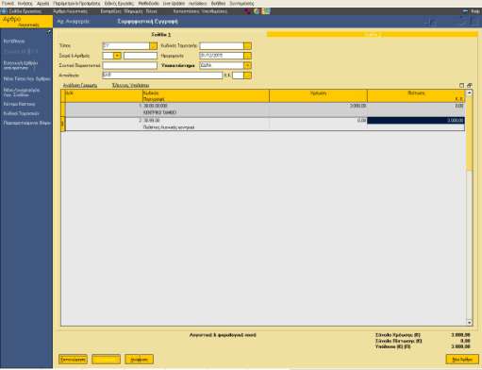Image resolution: width=482 pixels, height=370 pixels.
Task: Click the round icon at the dark toolbar's left end
Action: 4,11
